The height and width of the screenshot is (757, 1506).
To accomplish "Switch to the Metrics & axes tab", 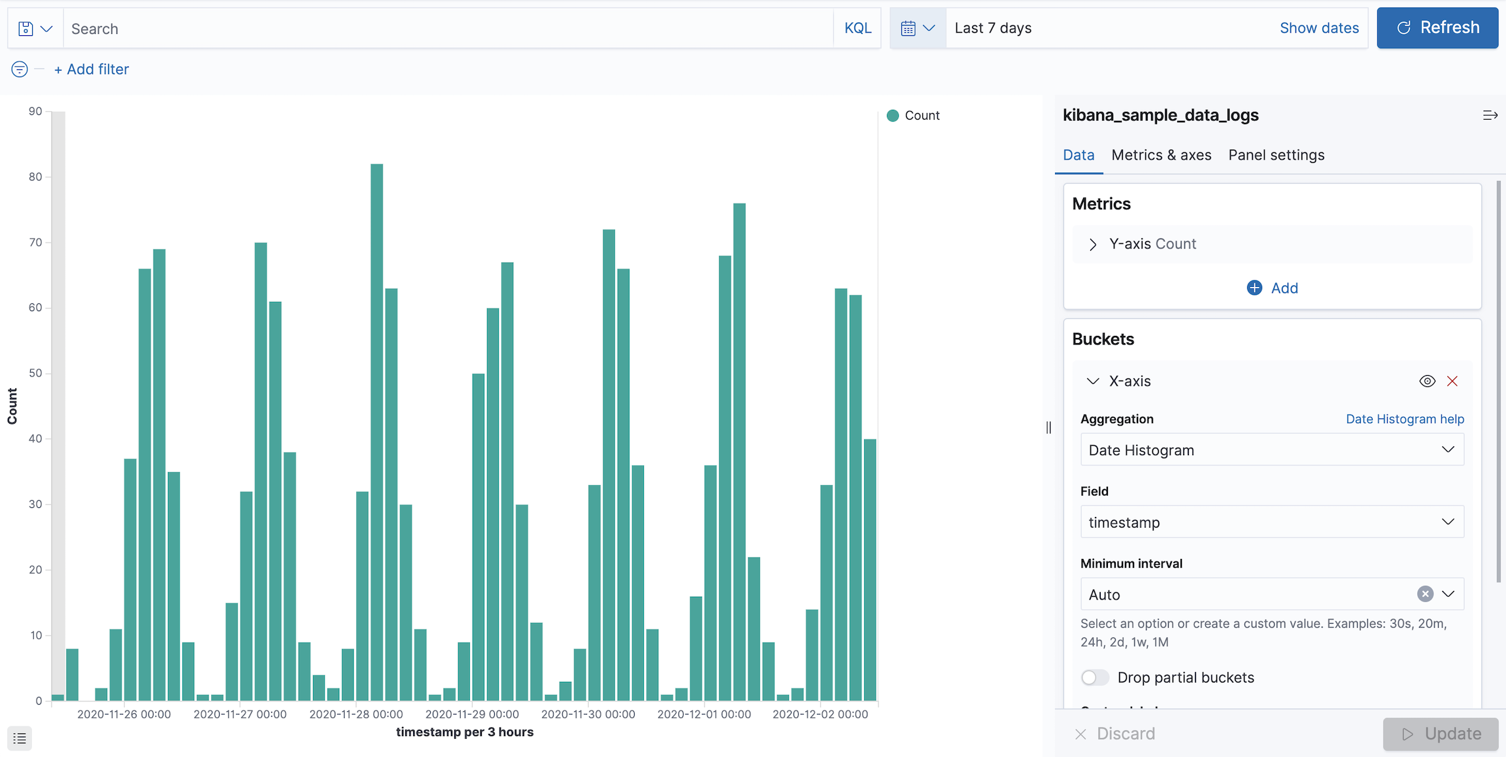I will (1162, 155).
